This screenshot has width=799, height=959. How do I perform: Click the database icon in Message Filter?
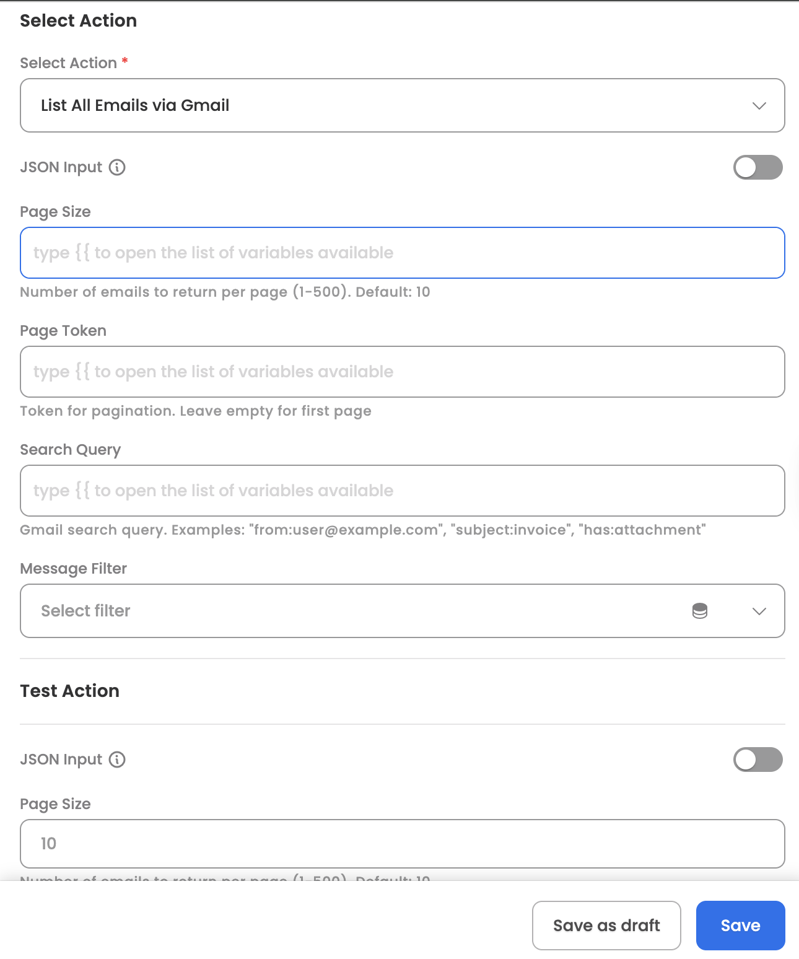[700, 611]
